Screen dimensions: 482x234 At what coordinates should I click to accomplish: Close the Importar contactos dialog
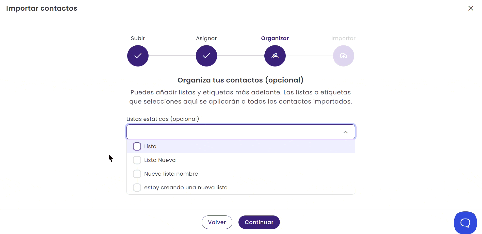[x=471, y=8]
